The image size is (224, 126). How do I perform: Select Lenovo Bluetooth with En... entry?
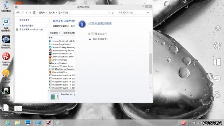pos(62,41)
